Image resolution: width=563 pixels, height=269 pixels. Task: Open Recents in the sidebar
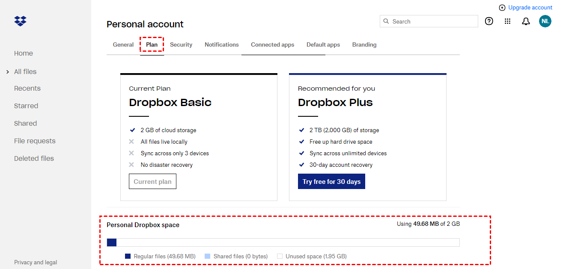tap(27, 89)
